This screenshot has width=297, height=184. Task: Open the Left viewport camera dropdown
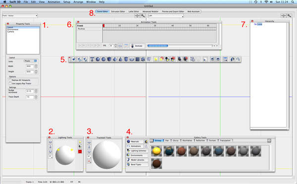click(166, 16)
